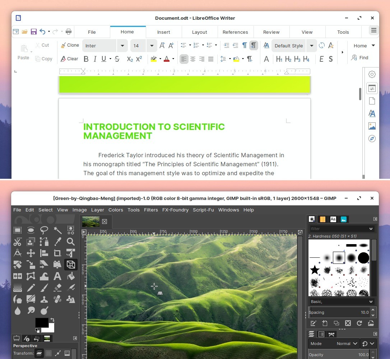Select the Fuzzy Select tool in GIMP

coord(57,230)
